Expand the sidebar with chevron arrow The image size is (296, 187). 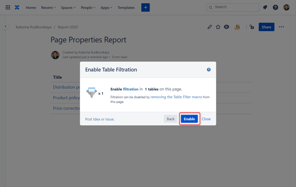coord(5,26)
